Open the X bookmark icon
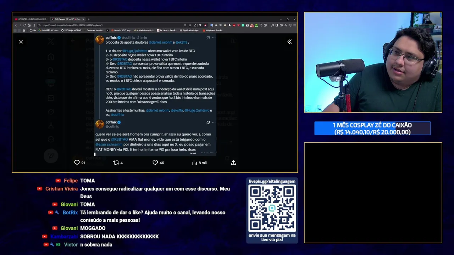The height and width of the screenshot is (255, 454). [107, 30]
